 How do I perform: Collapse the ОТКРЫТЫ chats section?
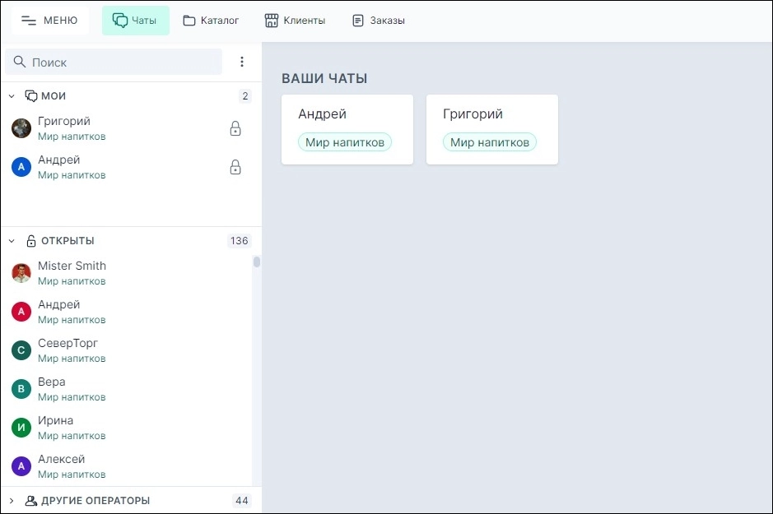click(x=12, y=241)
